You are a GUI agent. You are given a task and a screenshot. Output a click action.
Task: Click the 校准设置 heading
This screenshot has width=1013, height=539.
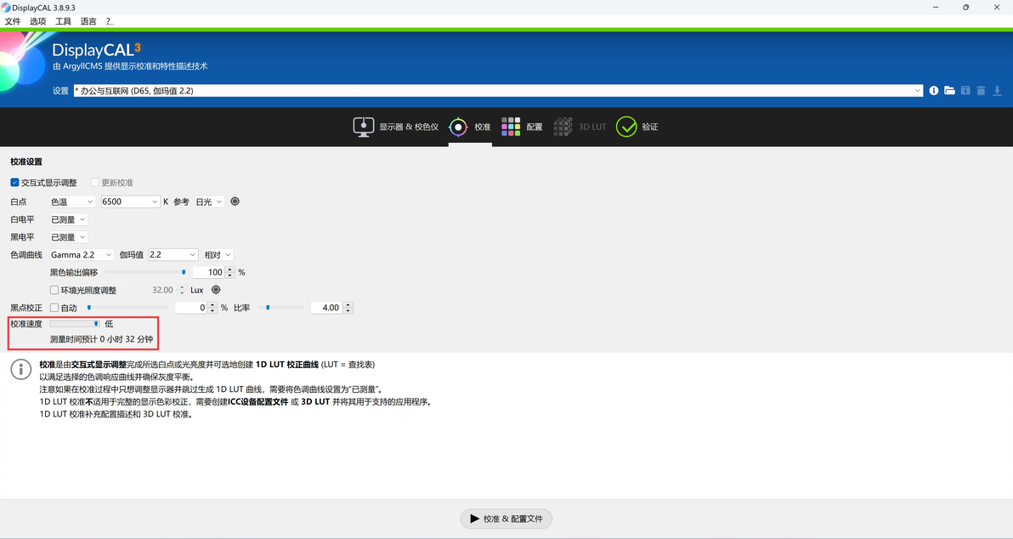click(x=25, y=162)
